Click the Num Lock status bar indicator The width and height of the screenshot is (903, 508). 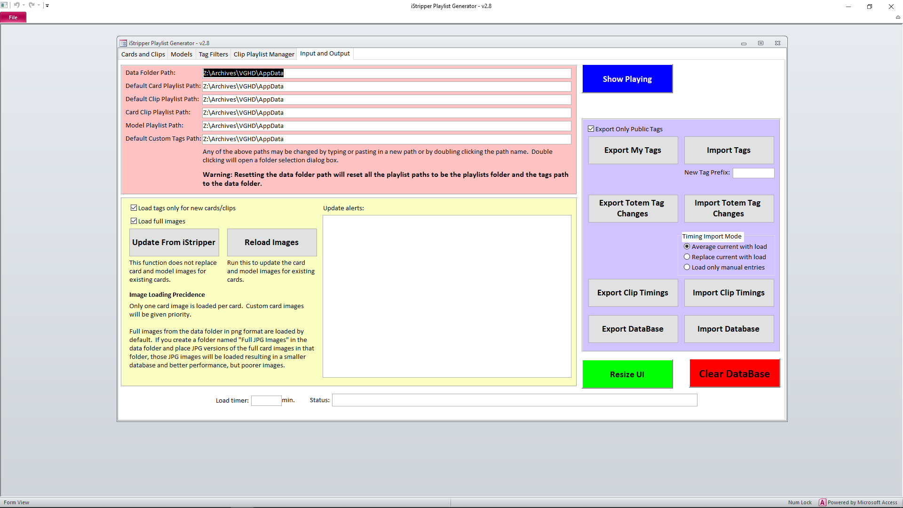pyautogui.click(x=800, y=502)
